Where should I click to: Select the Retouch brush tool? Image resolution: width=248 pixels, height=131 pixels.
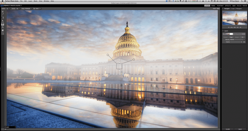[x=3, y=27]
